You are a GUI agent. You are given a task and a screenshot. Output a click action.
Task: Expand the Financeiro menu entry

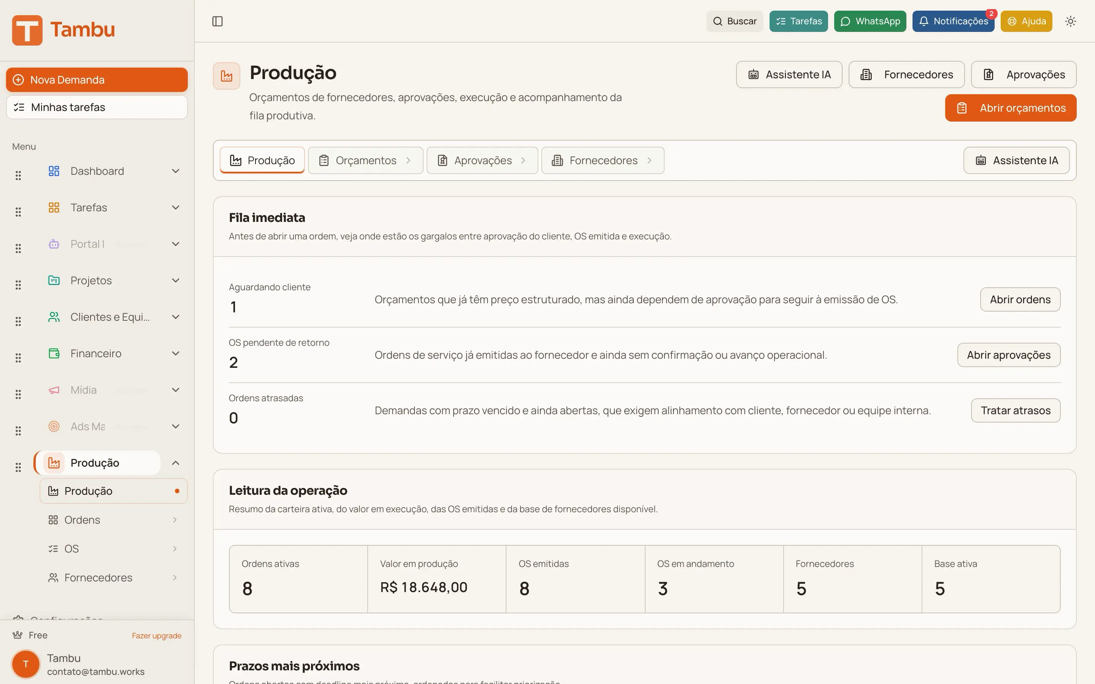(176, 353)
